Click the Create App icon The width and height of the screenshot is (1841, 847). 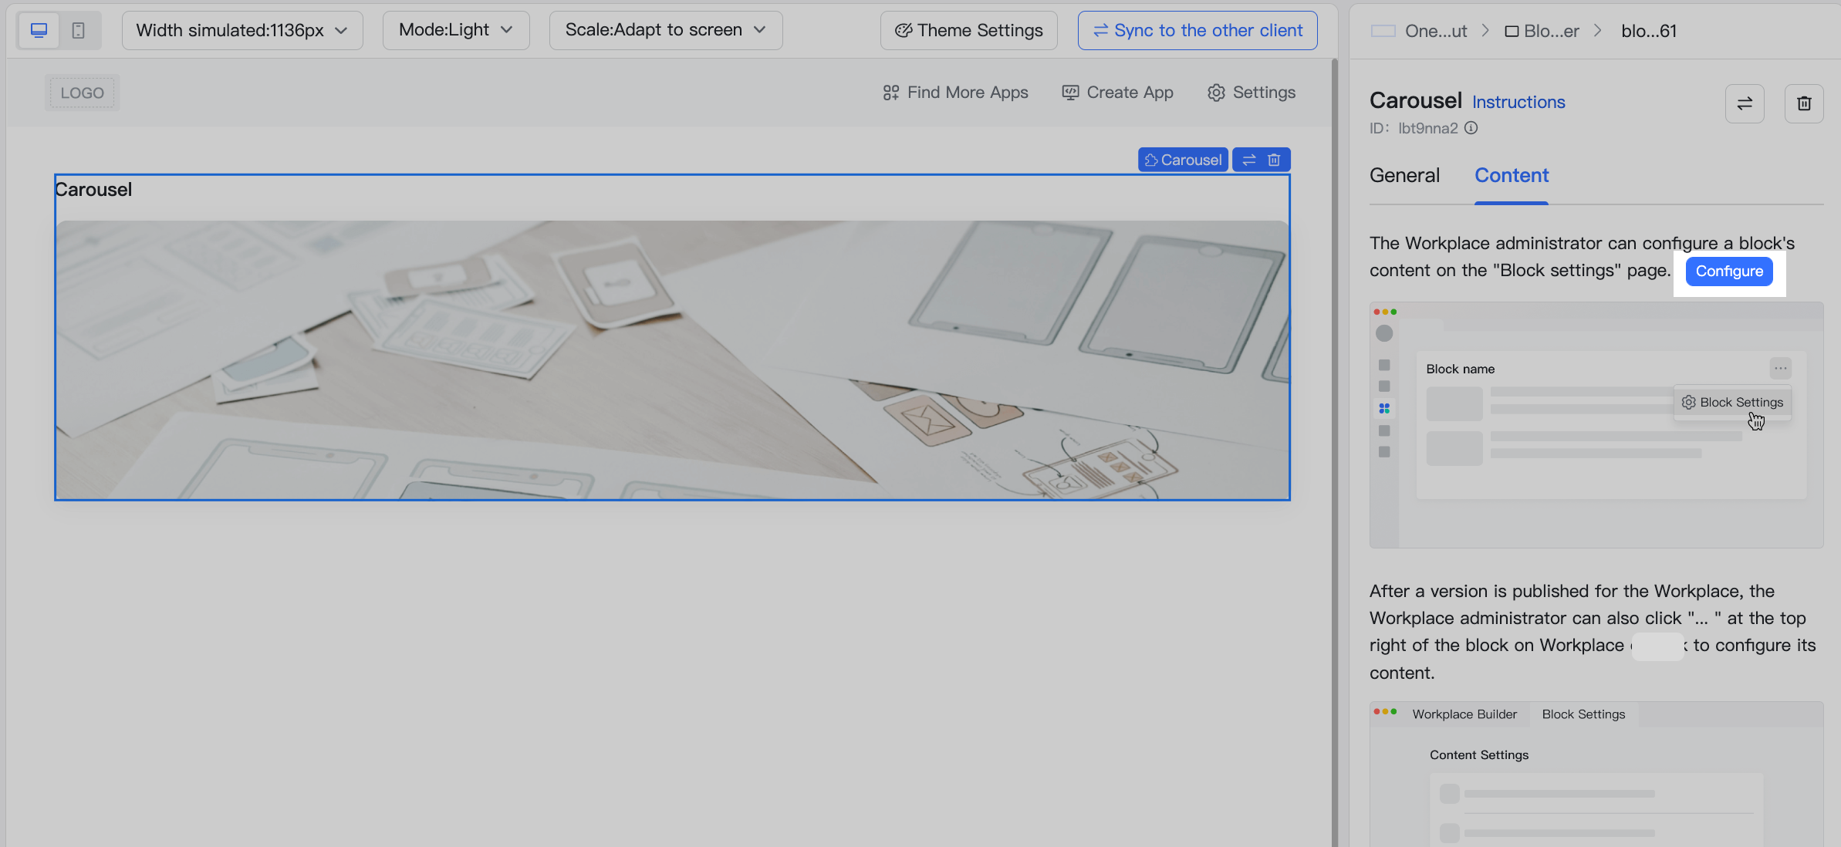(x=1070, y=93)
